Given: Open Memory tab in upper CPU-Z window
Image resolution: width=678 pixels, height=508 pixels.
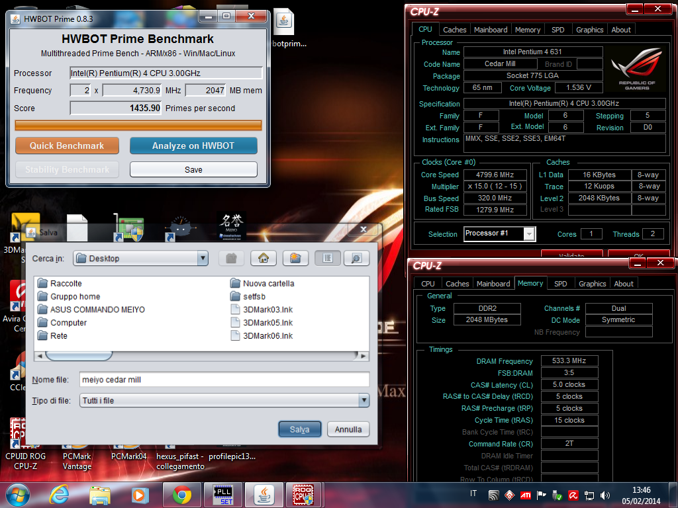Looking at the screenshot, I should (528, 30).
